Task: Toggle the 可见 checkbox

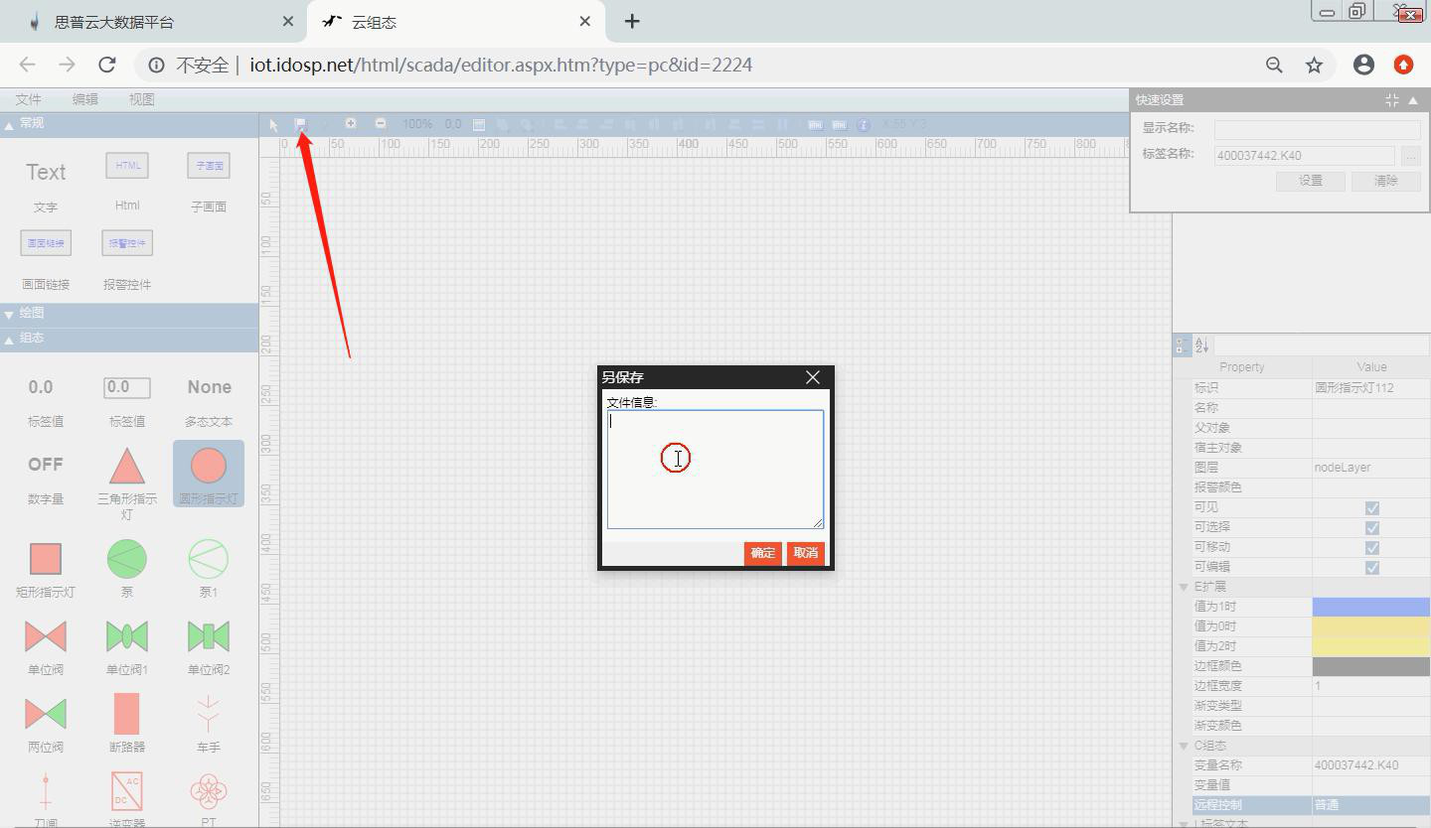Action: [x=1371, y=507]
